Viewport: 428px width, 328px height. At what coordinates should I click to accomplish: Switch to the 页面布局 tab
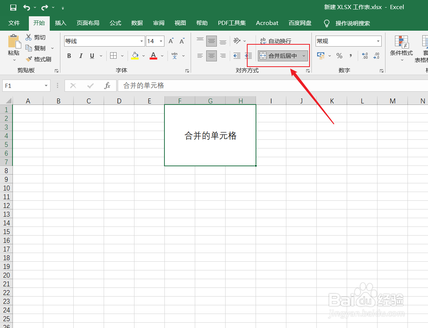point(88,23)
